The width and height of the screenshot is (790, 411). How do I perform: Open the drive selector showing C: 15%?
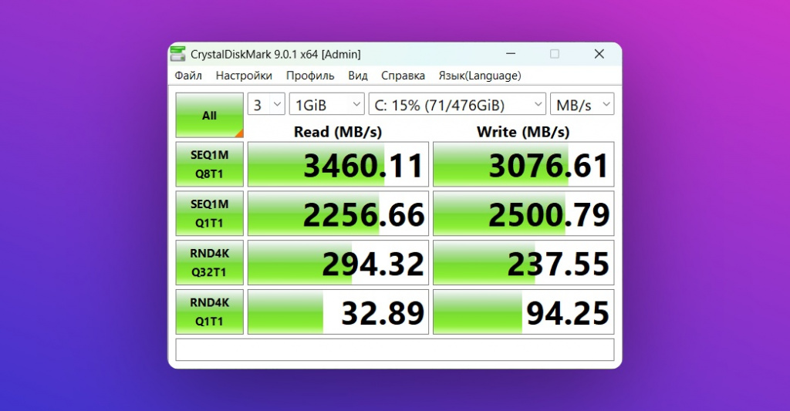[x=457, y=105]
